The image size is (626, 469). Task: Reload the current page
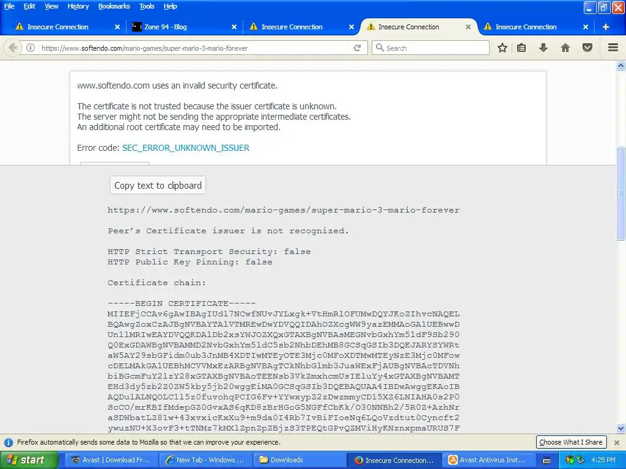(x=357, y=48)
